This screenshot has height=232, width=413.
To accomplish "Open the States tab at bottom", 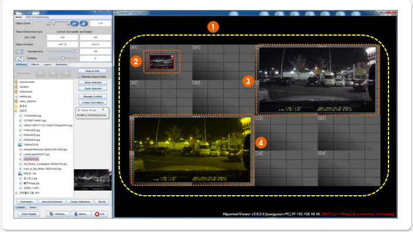I will point(33,207).
